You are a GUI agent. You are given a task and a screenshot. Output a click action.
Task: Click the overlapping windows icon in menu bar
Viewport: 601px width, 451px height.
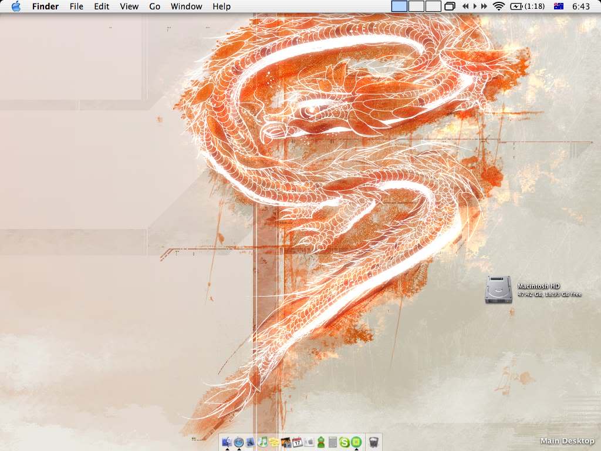point(450,6)
